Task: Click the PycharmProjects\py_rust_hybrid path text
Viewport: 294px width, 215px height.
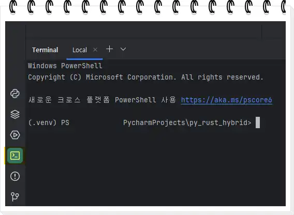Action: [x=187, y=122]
